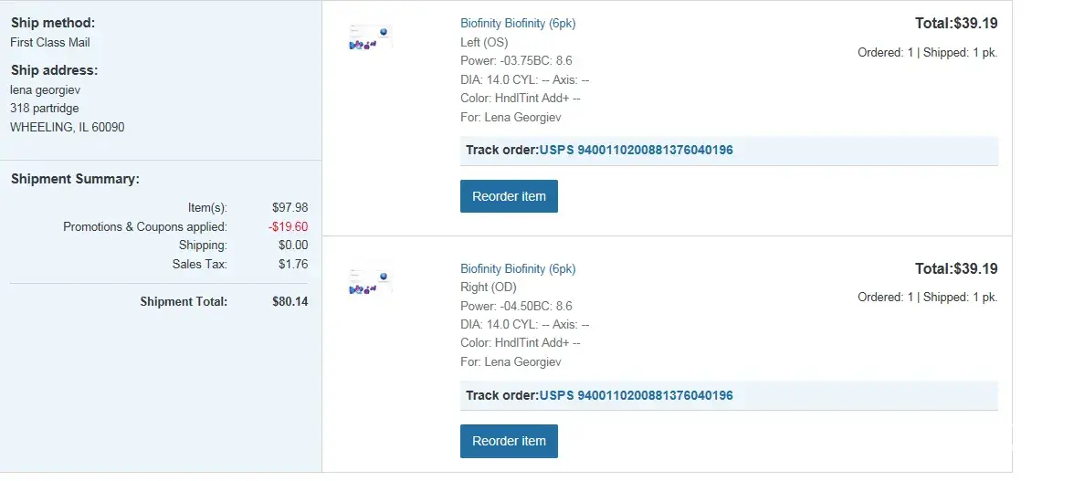Click the Ship method heading
Image resolution: width=1074 pixels, height=481 pixels.
pyautogui.click(x=53, y=23)
